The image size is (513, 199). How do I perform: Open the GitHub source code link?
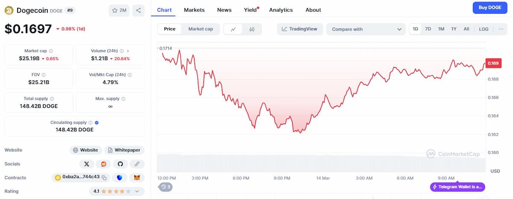pos(120,164)
